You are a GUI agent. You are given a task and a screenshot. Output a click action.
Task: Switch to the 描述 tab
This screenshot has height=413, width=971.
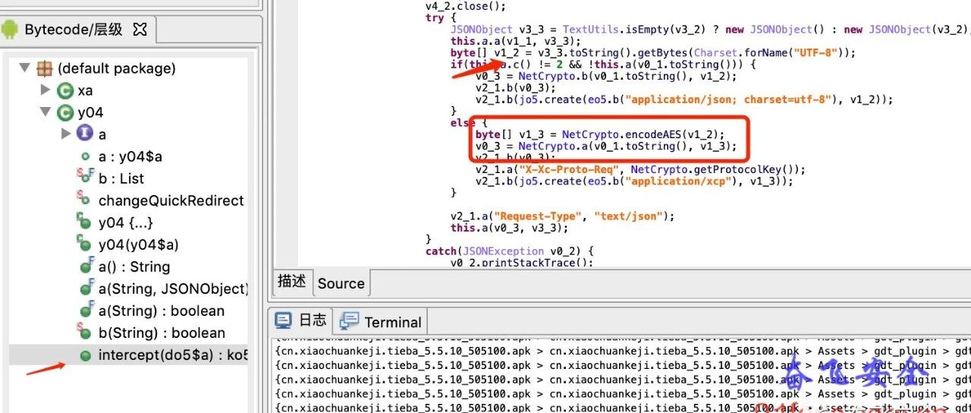[292, 282]
